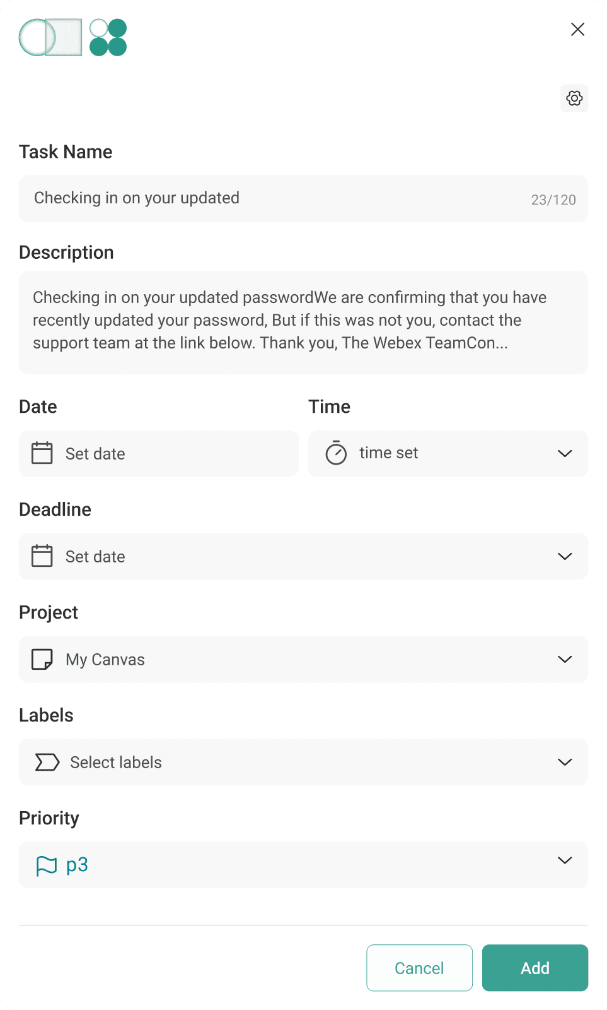Viewport: 607px width, 1010px height.
Task: Close the add task dialog
Action: pos(577,30)
